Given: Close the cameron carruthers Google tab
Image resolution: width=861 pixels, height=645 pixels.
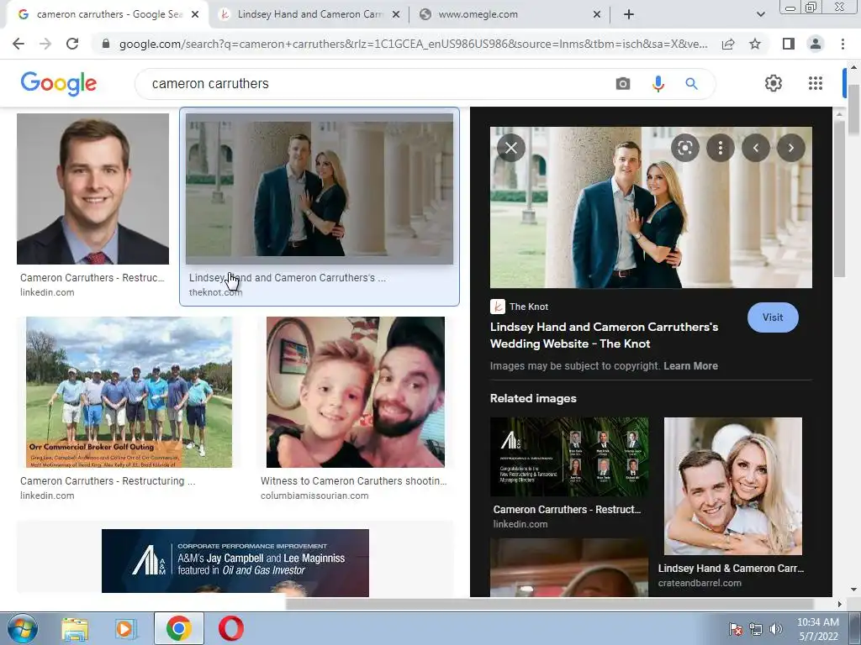Looking at the screenshot, I should (x=195, y=15).
